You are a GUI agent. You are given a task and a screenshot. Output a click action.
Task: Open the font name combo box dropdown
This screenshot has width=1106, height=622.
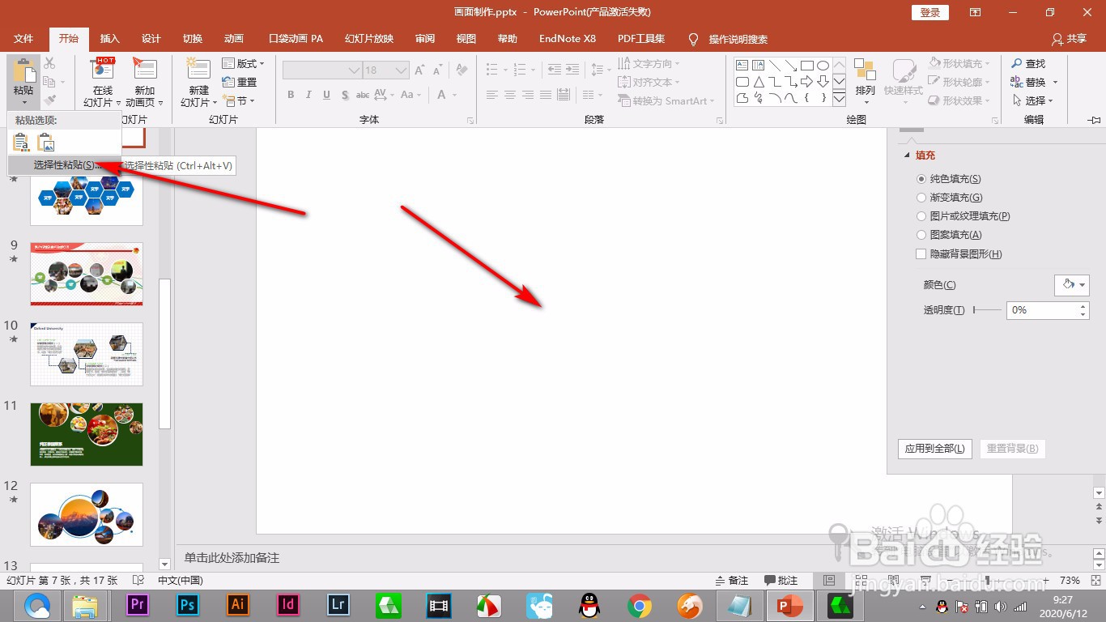click(353, 70)
